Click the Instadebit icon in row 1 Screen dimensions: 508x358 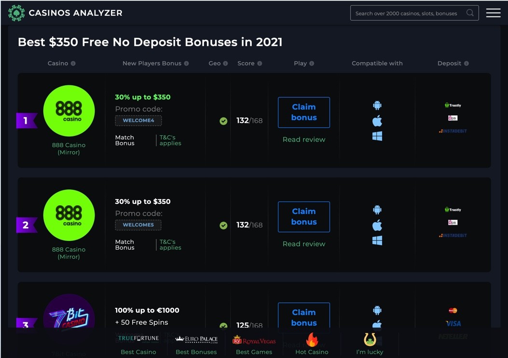pos(453,131)
